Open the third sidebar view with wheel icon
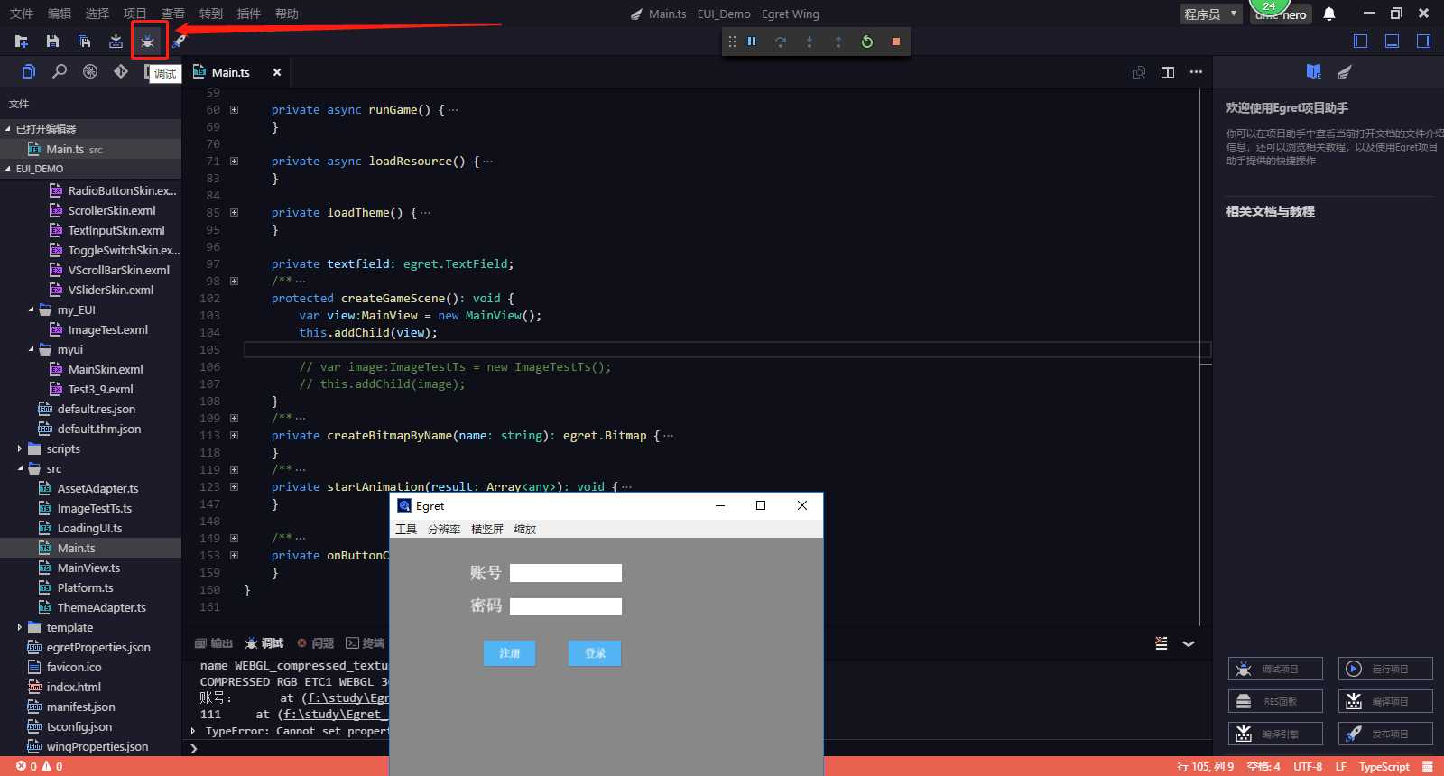The image size is (1444, 776). [90, 71]
